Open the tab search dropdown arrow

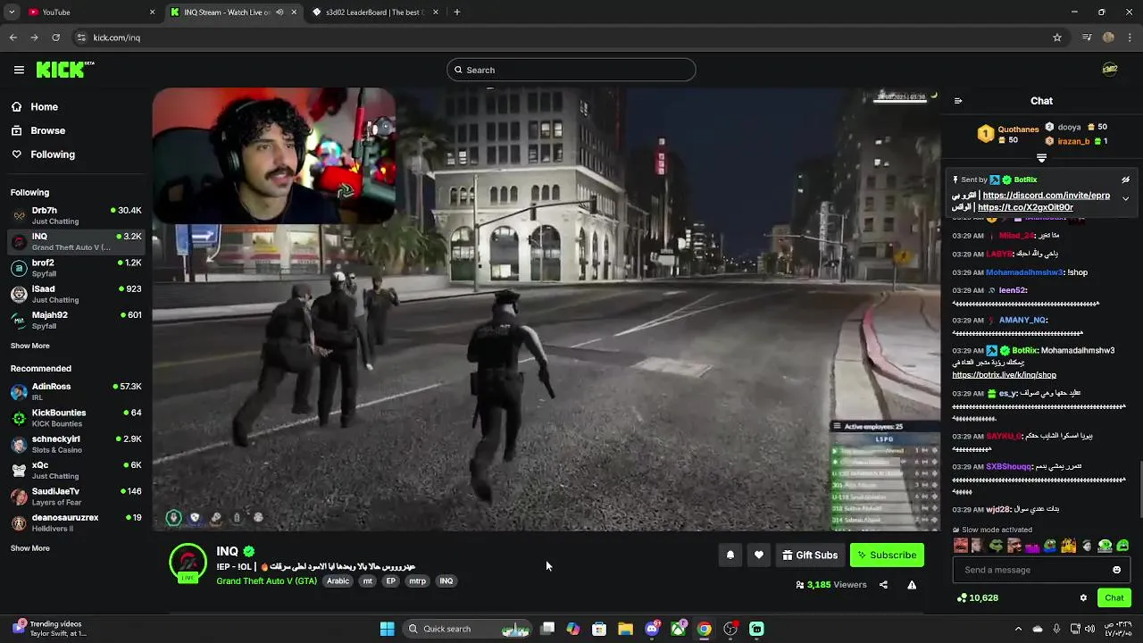(13, 12)
